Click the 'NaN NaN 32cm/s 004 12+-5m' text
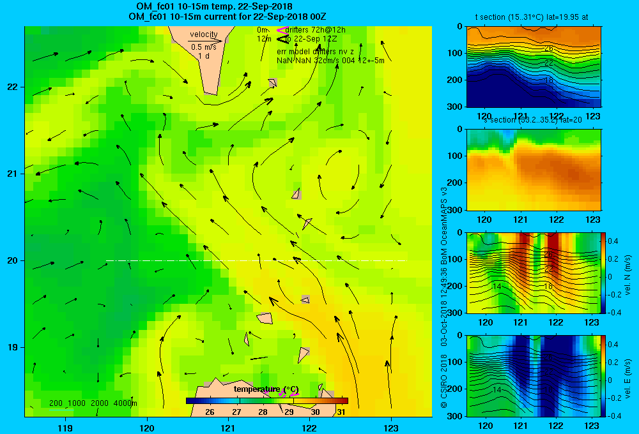639x434 pixels. tap(330, 60)
